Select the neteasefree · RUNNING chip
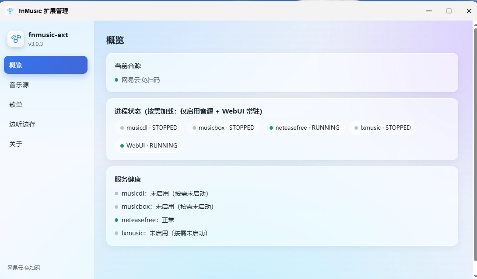477x279 pixels. click(304, 128)
